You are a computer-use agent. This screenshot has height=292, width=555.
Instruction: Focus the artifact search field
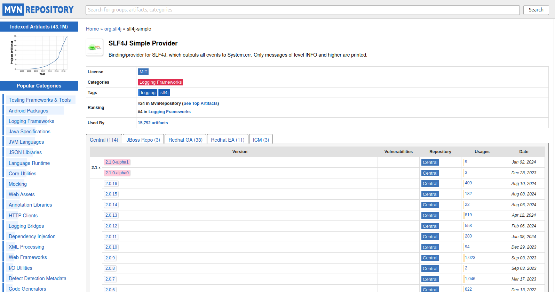coord(302,10)
